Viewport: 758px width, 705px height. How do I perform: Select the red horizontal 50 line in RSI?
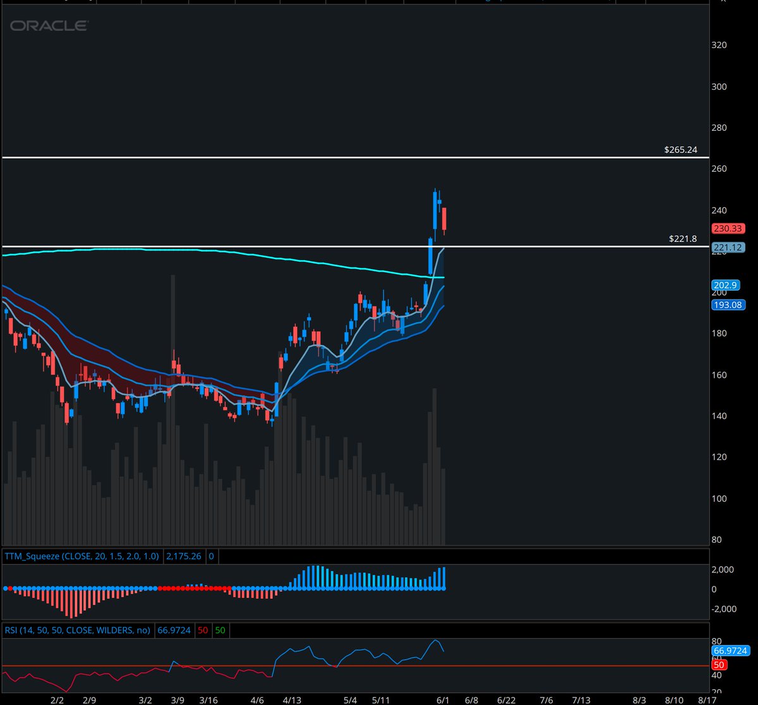pos(354,665)
